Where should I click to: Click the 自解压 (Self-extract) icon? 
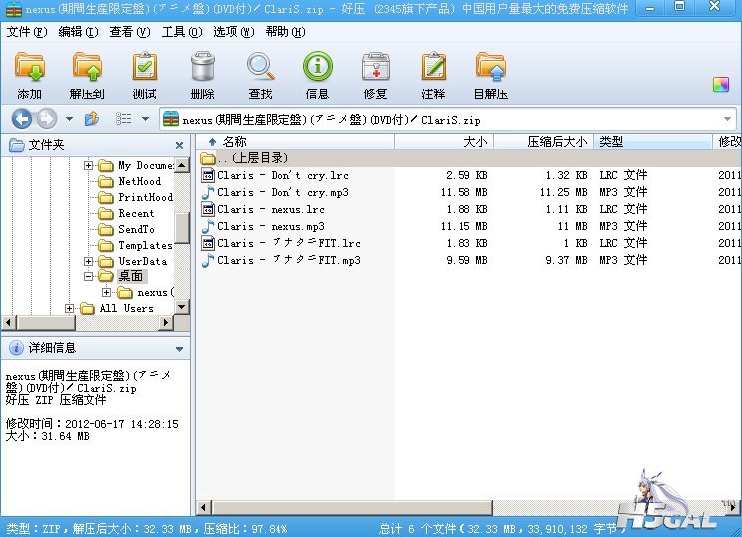(491, 68)
